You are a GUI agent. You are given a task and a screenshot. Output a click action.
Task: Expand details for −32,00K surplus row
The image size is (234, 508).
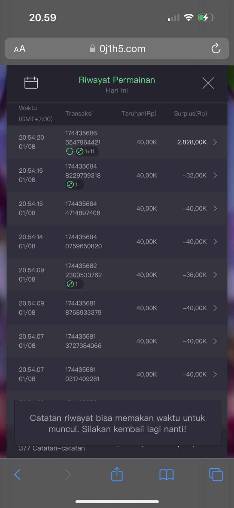point(215,175)
